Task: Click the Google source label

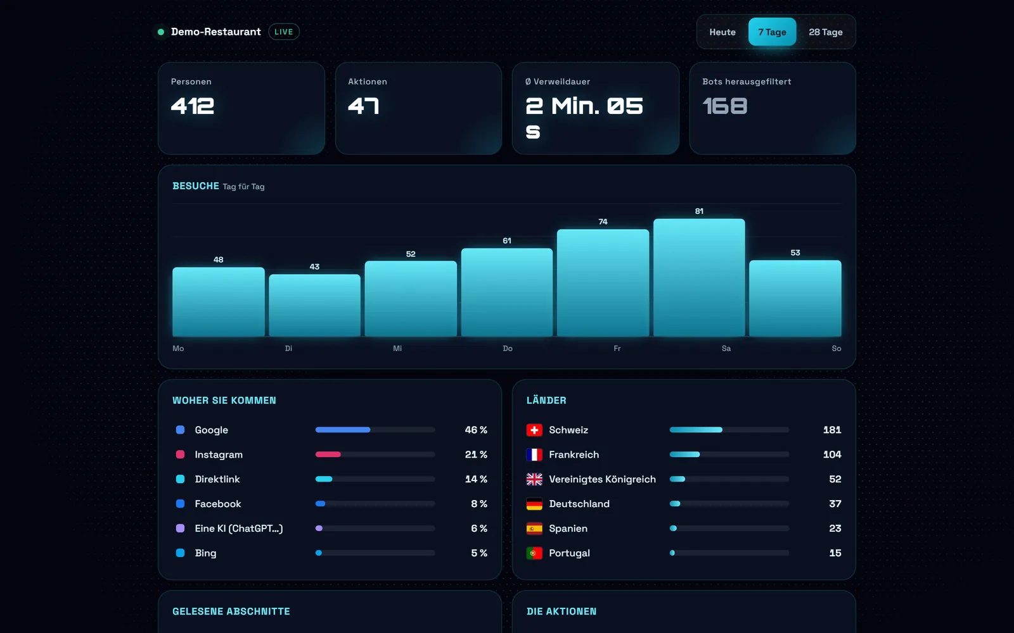Action: click(x=211, y=430)
